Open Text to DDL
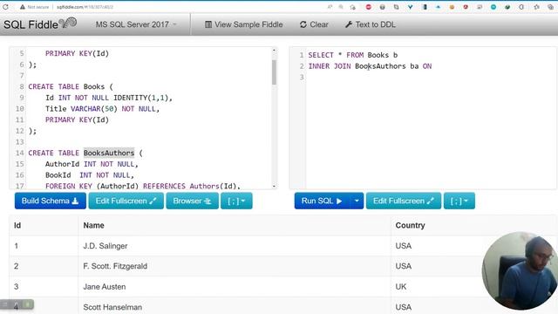Image resolution: width=558 pixels, height=314 pixels. [x=370, y=24]
